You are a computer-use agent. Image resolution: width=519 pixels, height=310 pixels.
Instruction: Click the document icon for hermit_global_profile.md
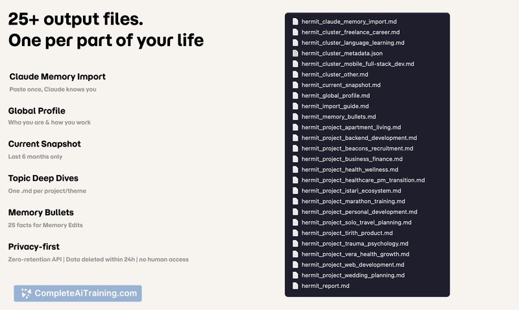coord(296,95)
